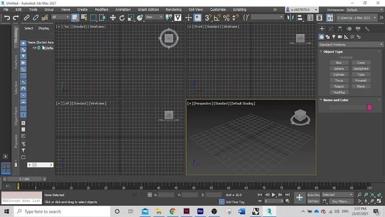Click the pink object color swatch

(369, 107)
